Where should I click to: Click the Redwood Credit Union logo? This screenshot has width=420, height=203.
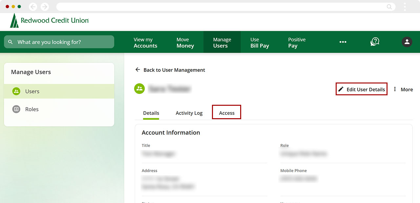tap(49, 21)
